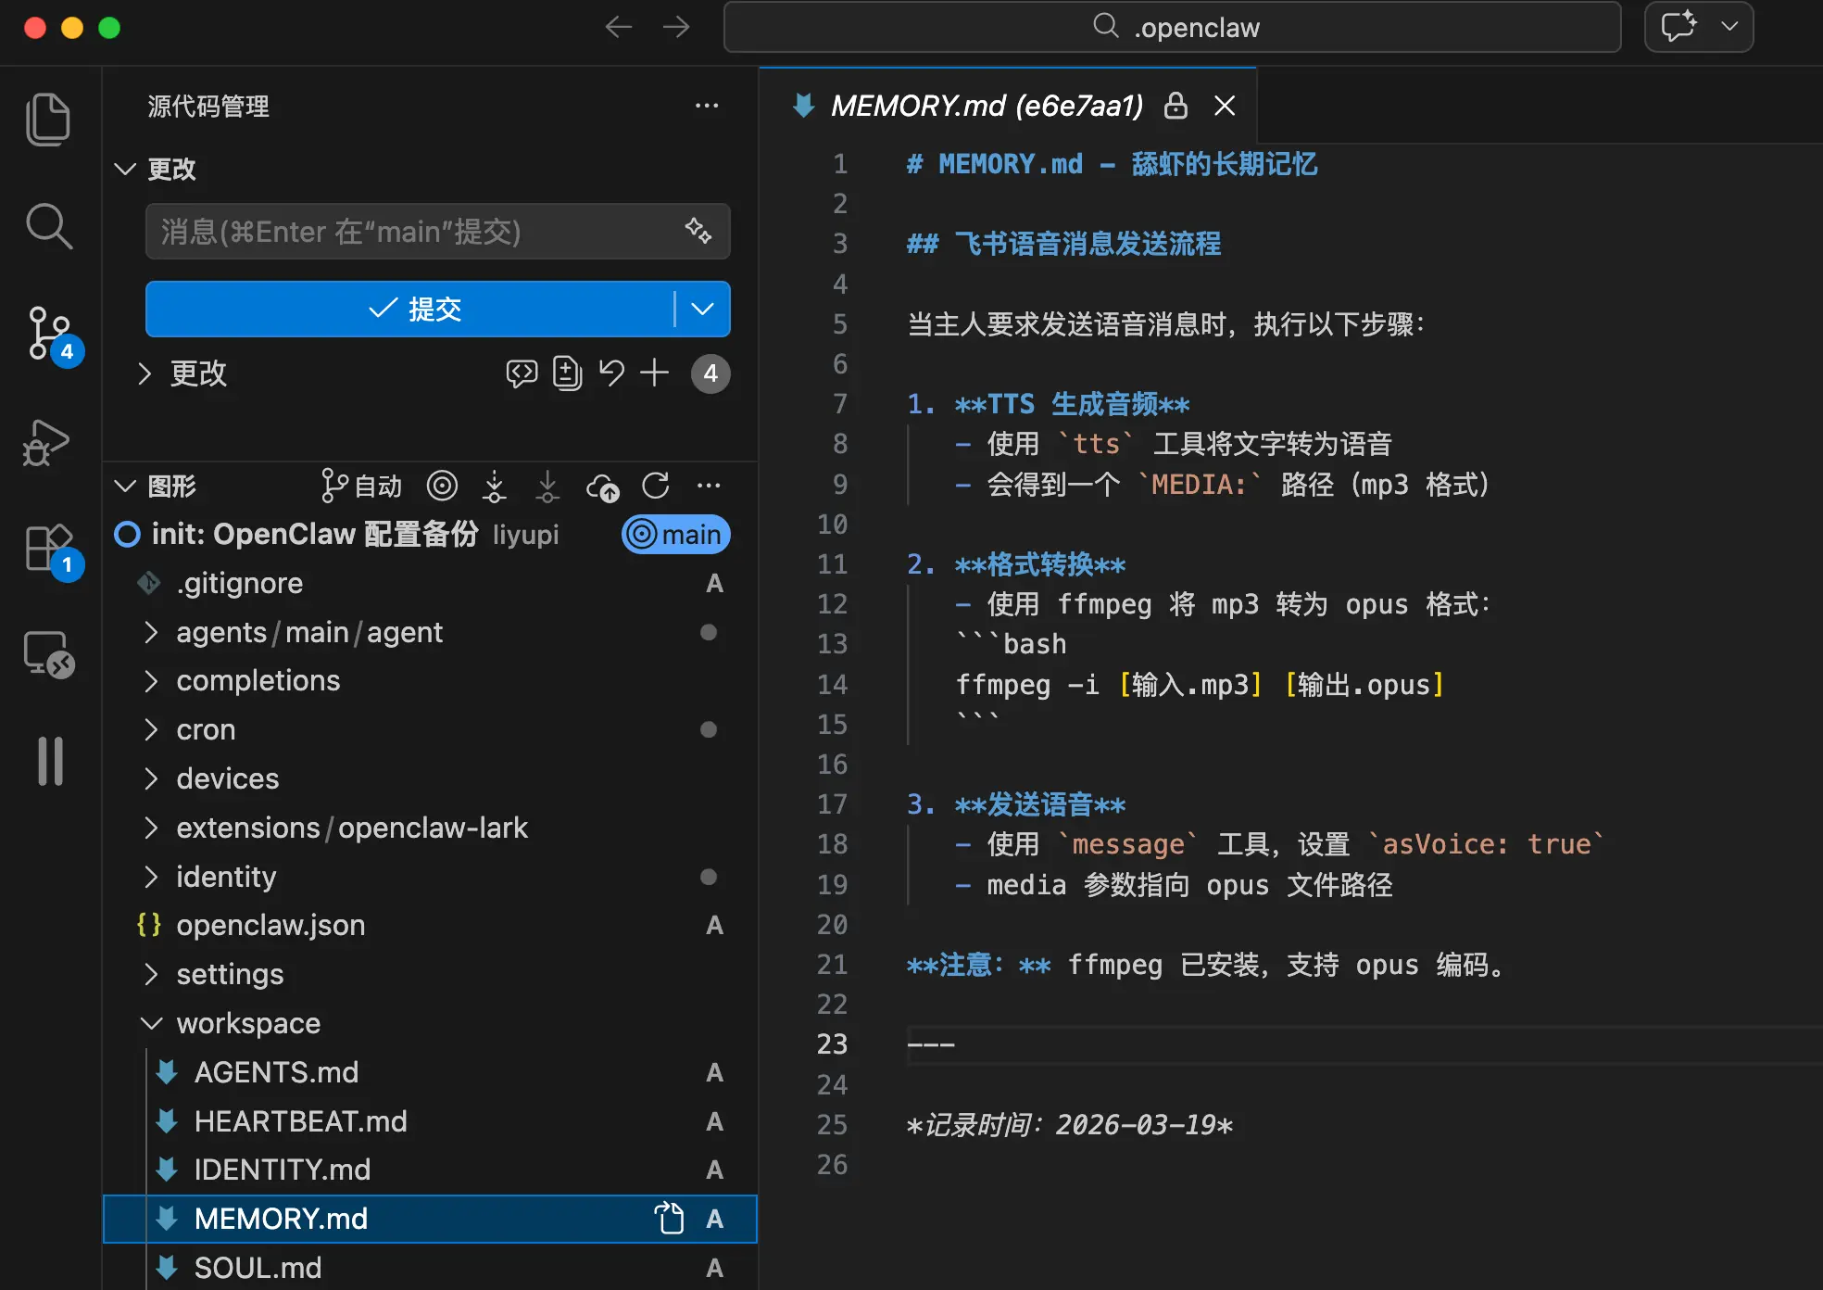This screenshot has width=1823, height=1290.
Task: Click the main branch badge
Action: 676,535
